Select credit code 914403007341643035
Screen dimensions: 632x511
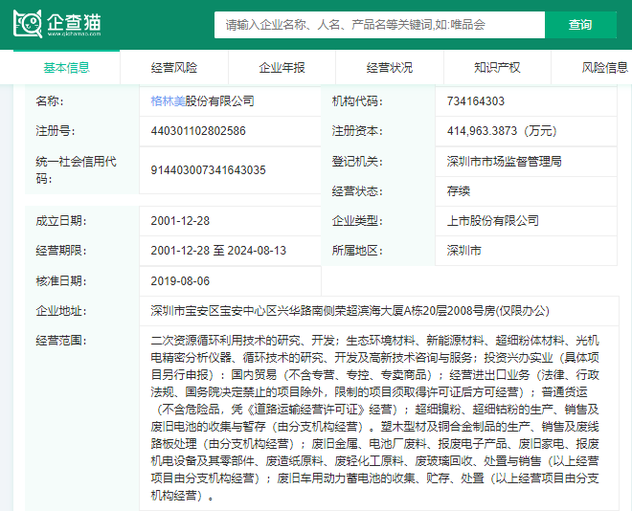click(x=208, y=170)
